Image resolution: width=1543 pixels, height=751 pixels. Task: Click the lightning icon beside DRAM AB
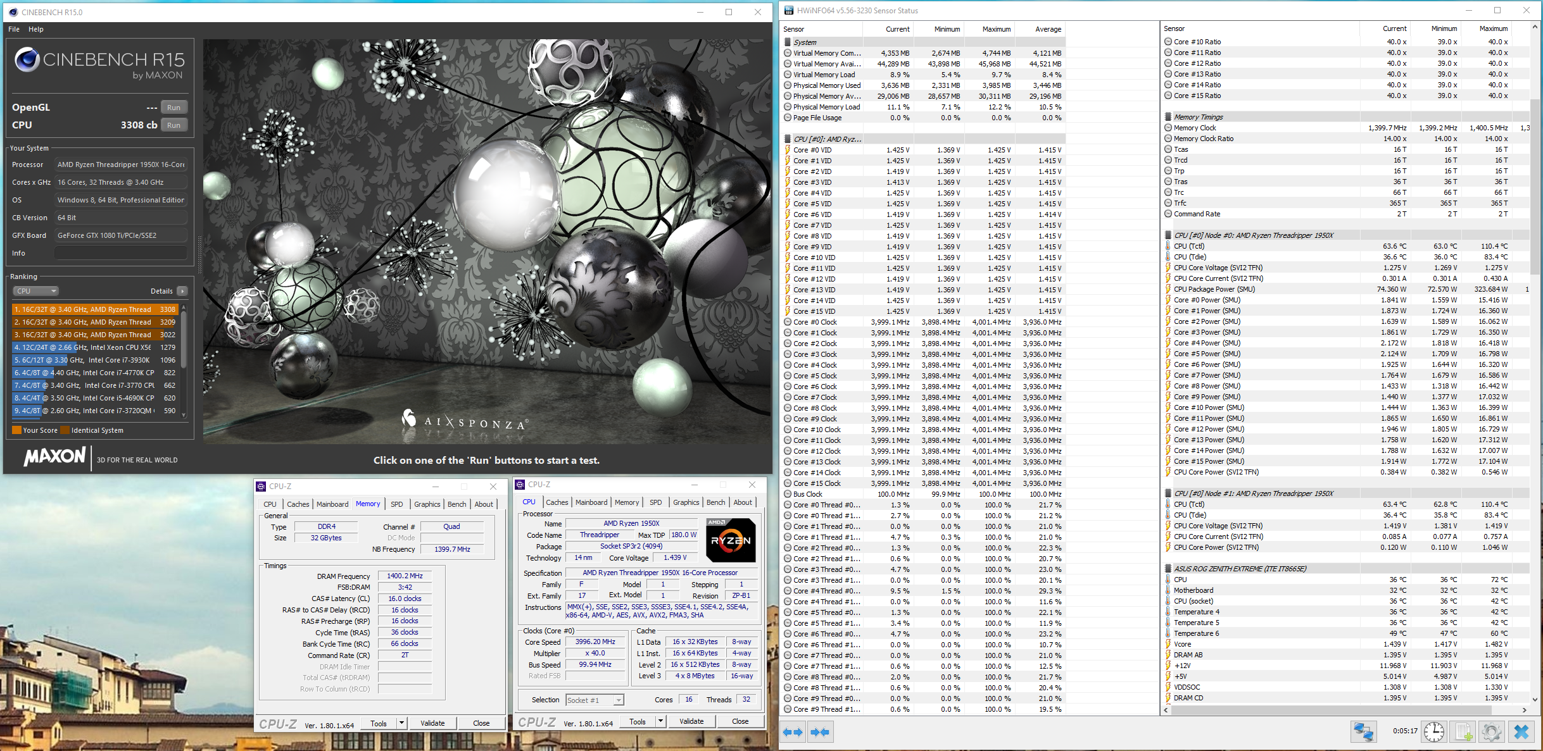[1168, 655]
